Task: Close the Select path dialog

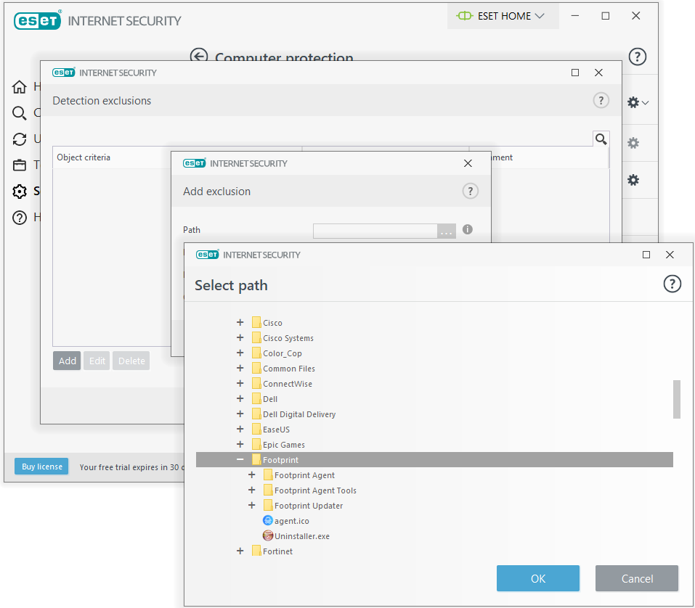Action: tap(670, 255)
